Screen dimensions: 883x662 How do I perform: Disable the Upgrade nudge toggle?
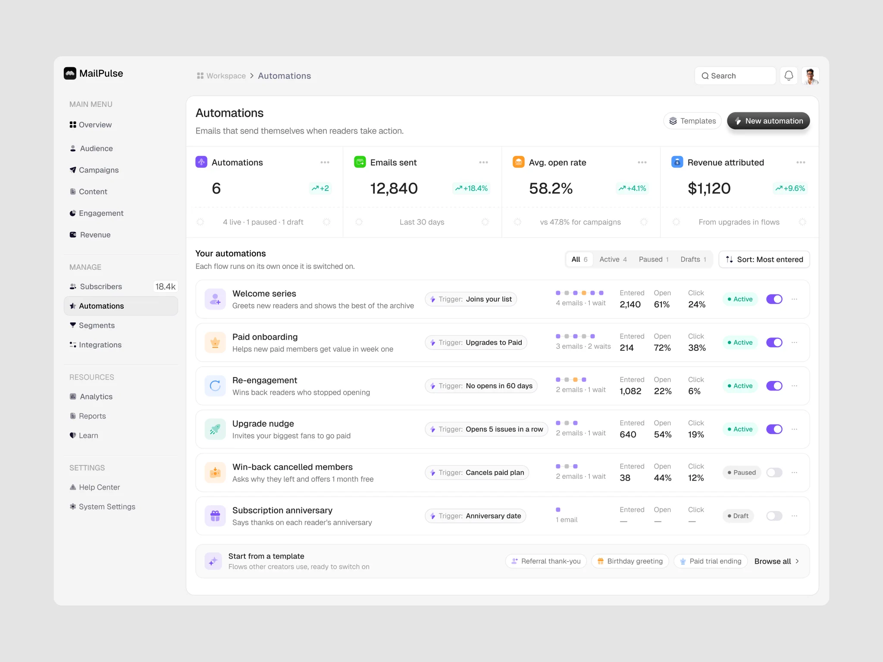(774, 429)
